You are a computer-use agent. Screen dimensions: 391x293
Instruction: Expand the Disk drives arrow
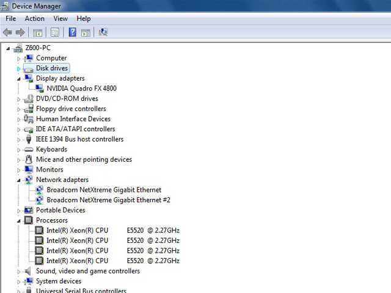[x=19, y=69]
